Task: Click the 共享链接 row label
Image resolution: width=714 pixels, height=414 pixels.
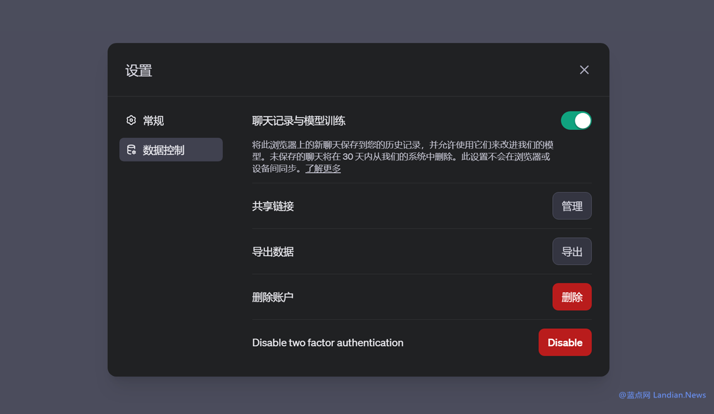Action: pyautogui.click(x=273, y=206)
